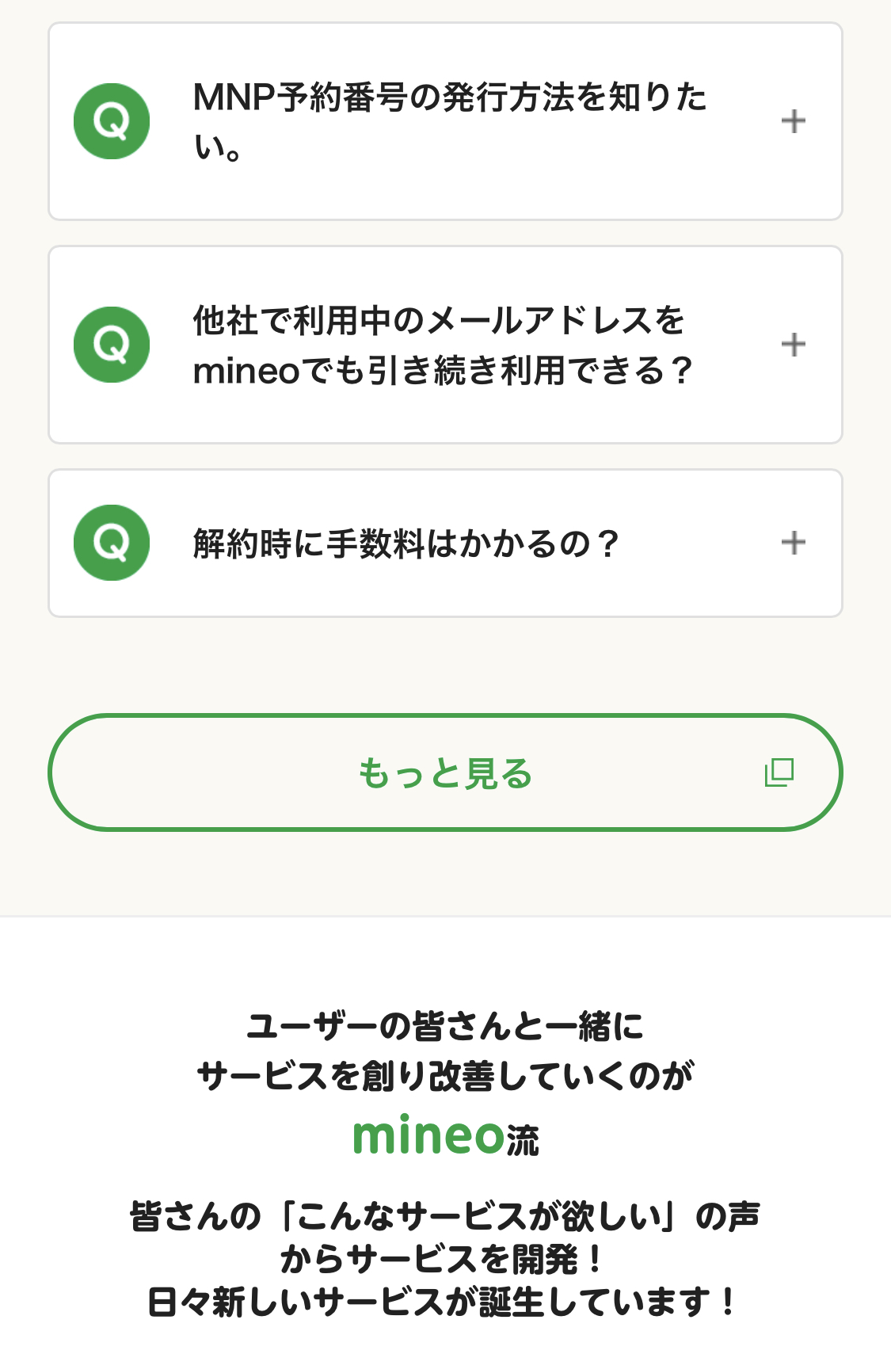Click the Q icon beside 解約時に手数料 question
891x1354 pixels.
[x=112, y=543]
